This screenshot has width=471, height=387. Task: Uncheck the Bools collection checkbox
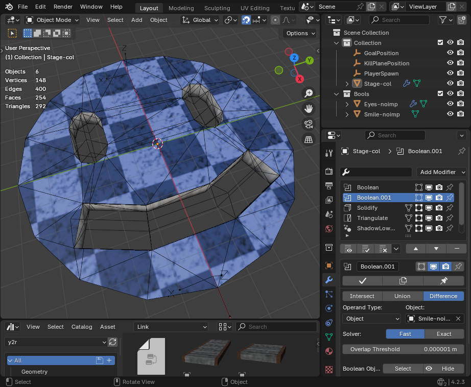click(440, 94)
